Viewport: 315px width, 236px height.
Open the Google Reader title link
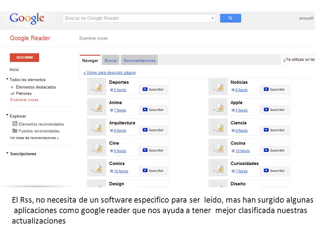click(x=30, y=38)
